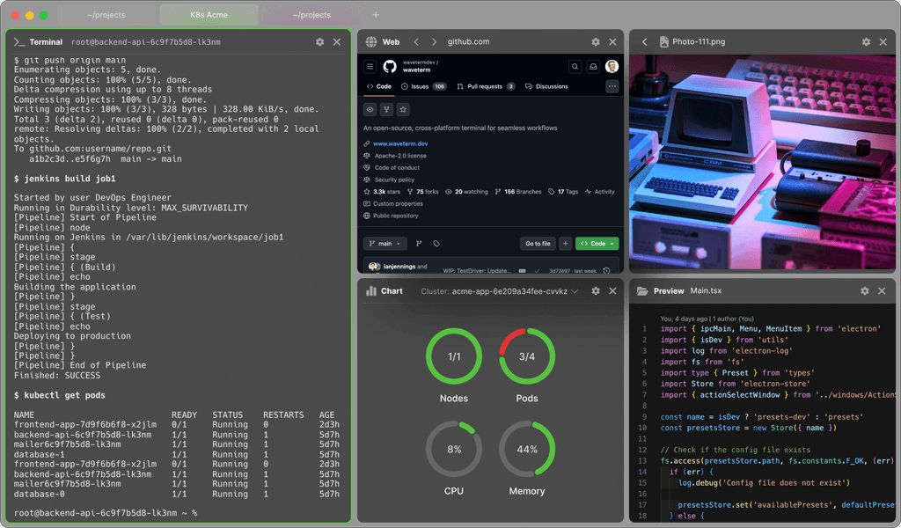The image size is (901, 528).
Task: Select the K8s Acme tab in the top bar
Action: coord(208,15)
